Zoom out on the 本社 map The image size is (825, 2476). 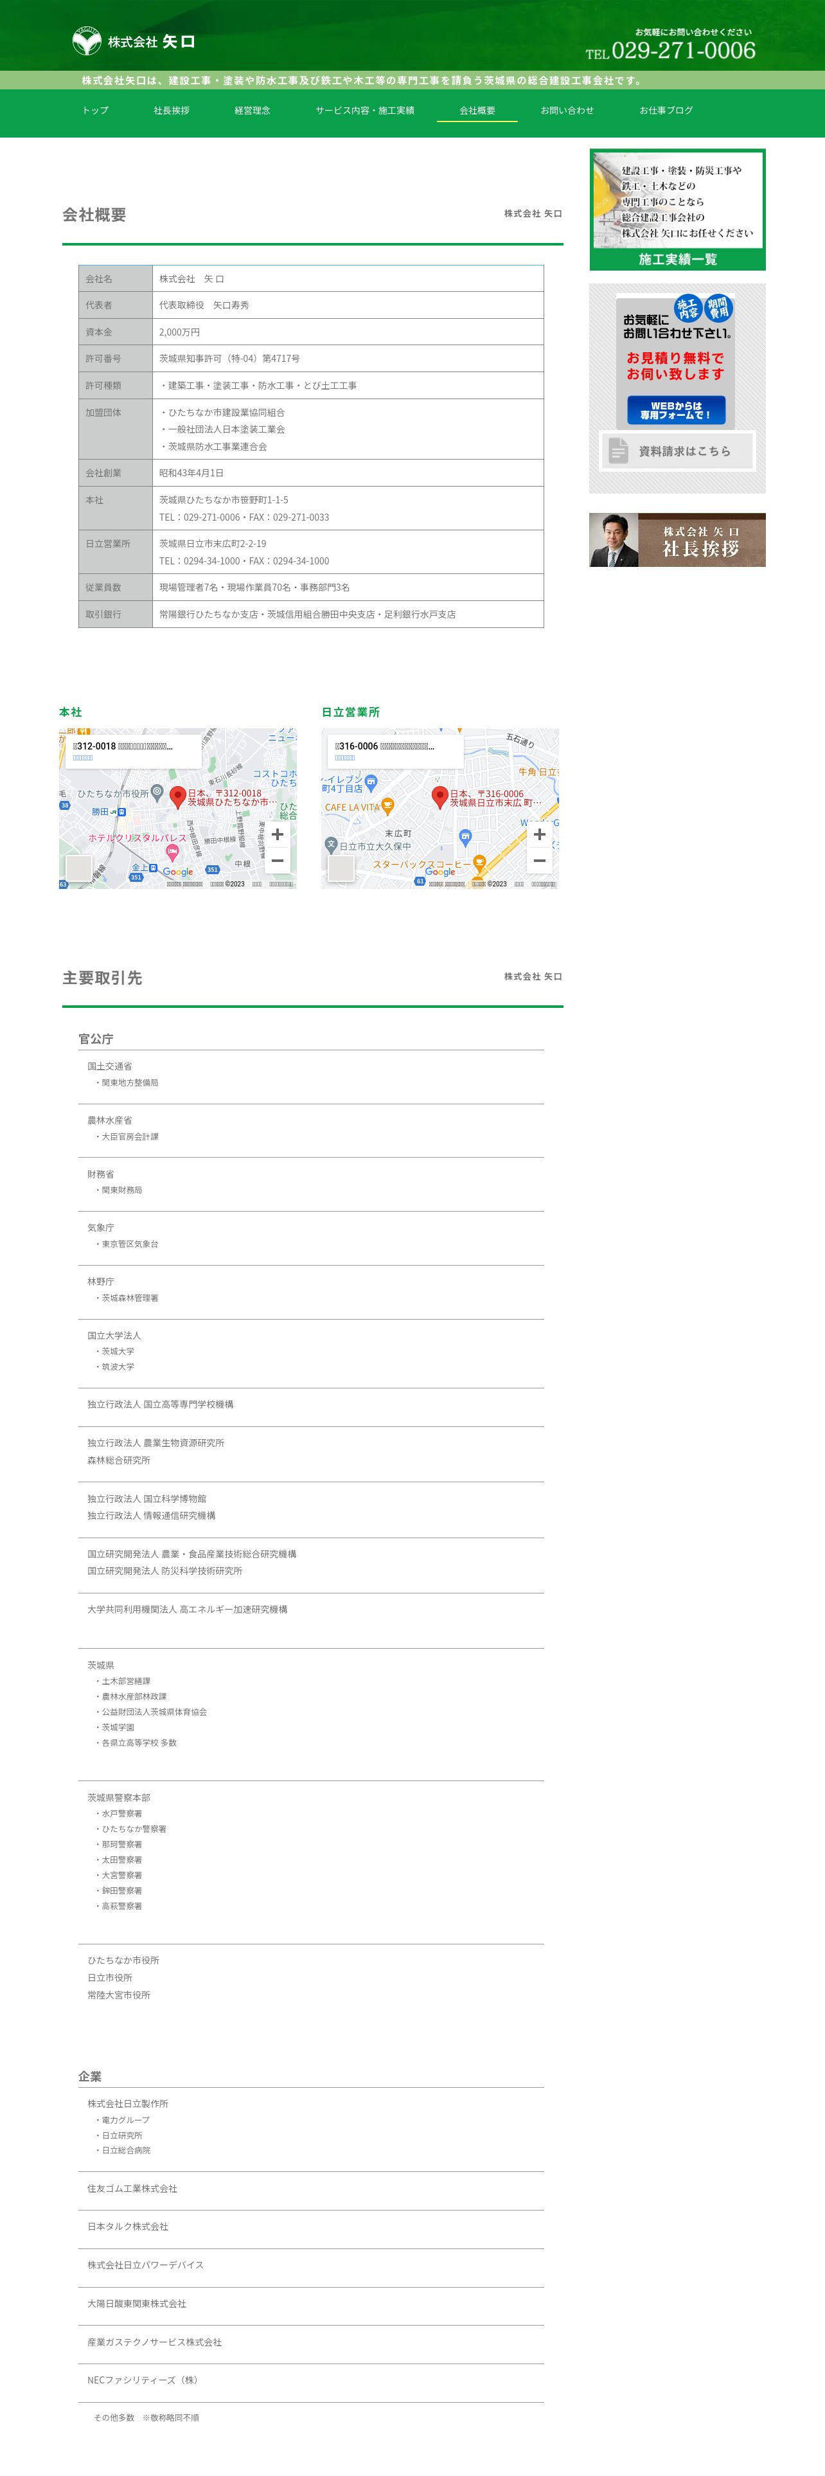(276, 860)
